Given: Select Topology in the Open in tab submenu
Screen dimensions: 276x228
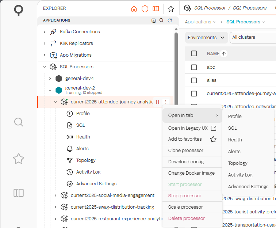Looking at the screenshot, I should [x=238, y=163].
